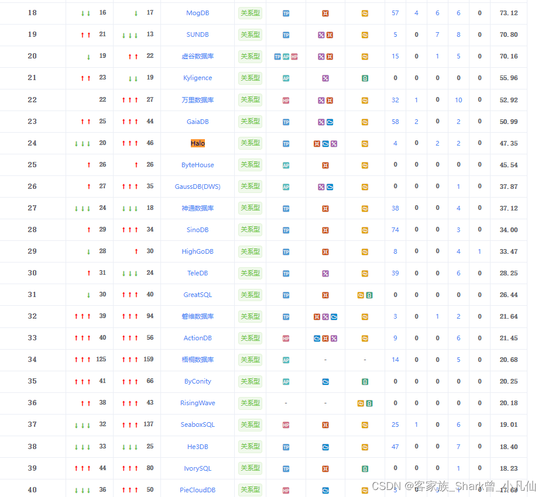The height and width of the screenshot is (497, 545).
Task: Click the orange license icon in SUNDB row
Action: pos(365,35)
